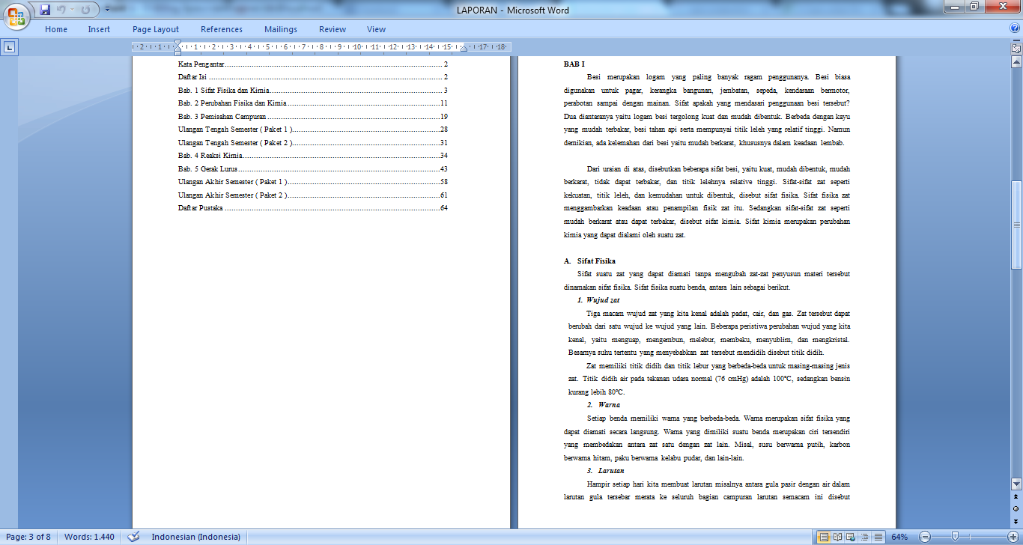Viewport: 1023px width, 545px height.
Task: Open the View ribbon tab
Action: point(377,29)
